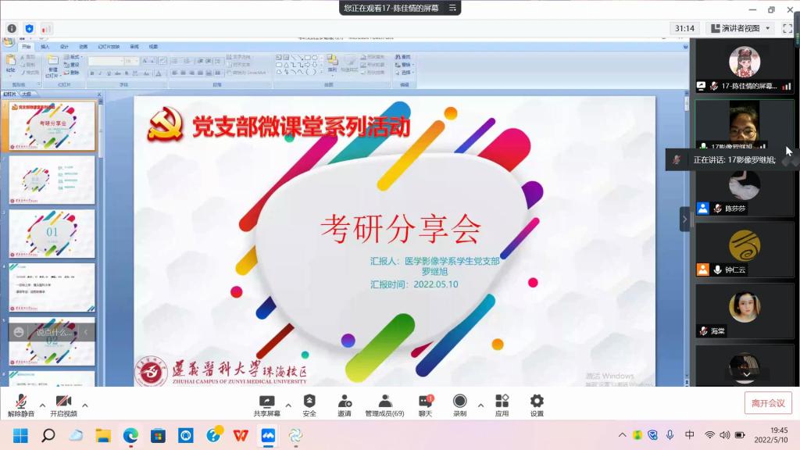Select participant tile 钟仁云

(745, 250)
